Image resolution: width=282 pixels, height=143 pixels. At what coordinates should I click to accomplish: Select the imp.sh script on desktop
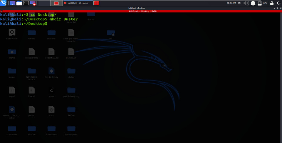coord(12,92)
